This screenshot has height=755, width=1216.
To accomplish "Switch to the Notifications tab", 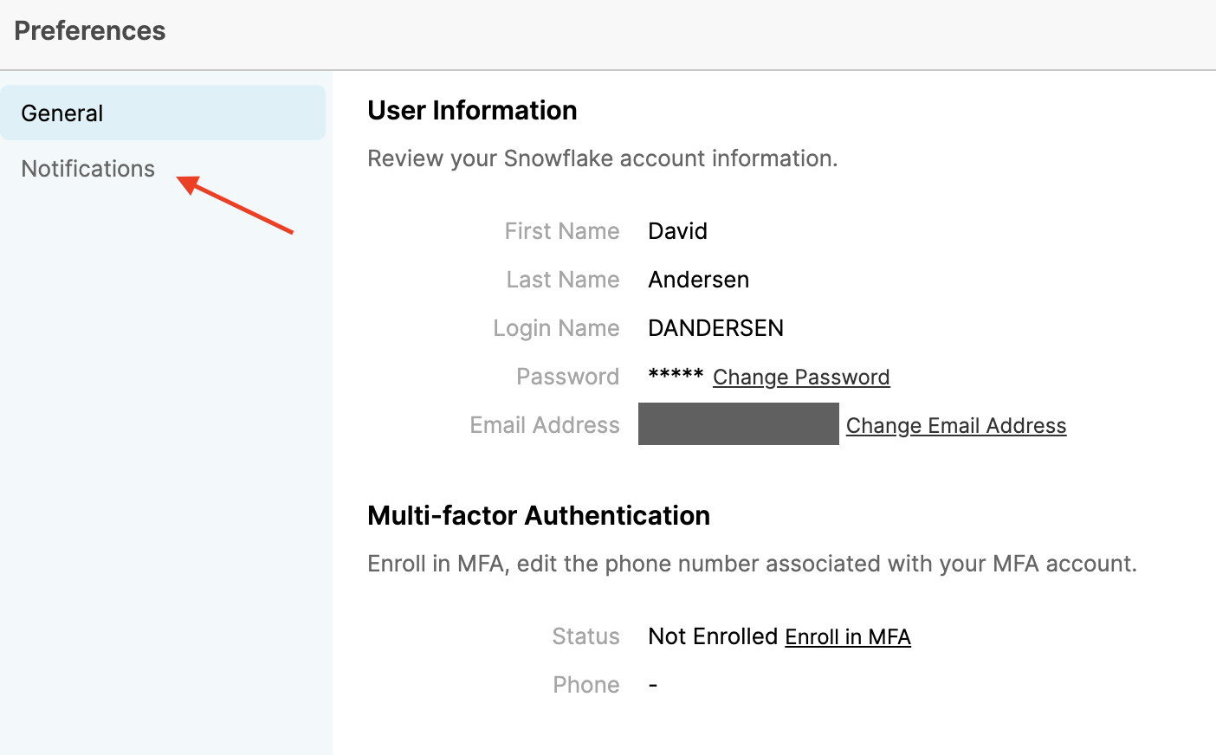I will point(88,169).
